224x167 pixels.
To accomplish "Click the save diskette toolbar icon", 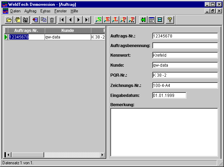I will point(25,20).
